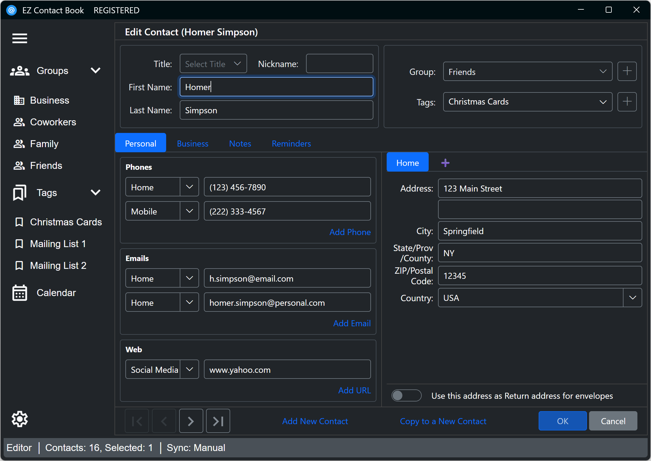Image resolution: width=651 pixels, height=461 pixels.
Task: Jump to the last contact arrow
Action: (x=218, y=421)
